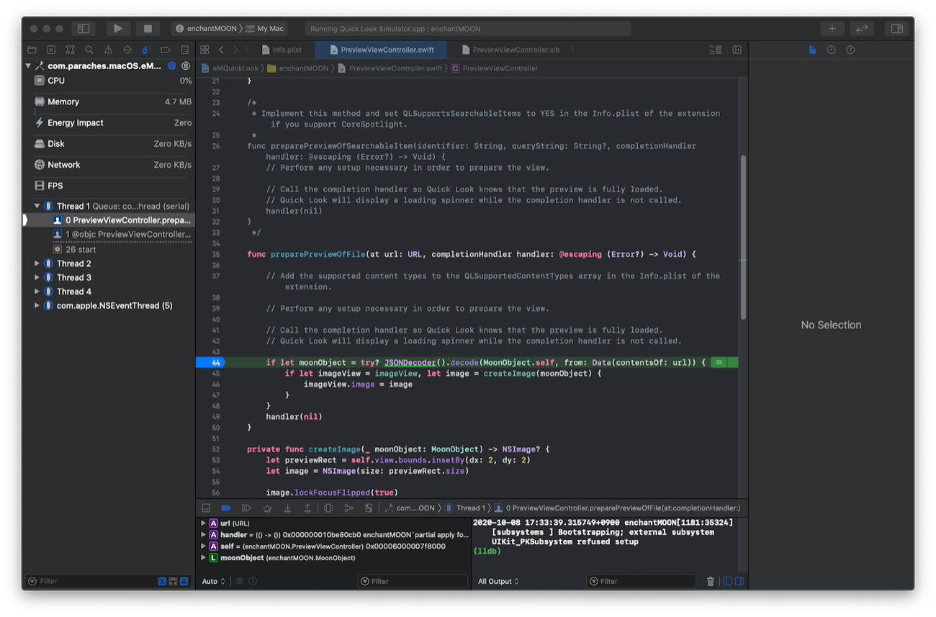Focus the console Filter field
The width and height of the screenshot is (936, 617).
click(642, 582)
